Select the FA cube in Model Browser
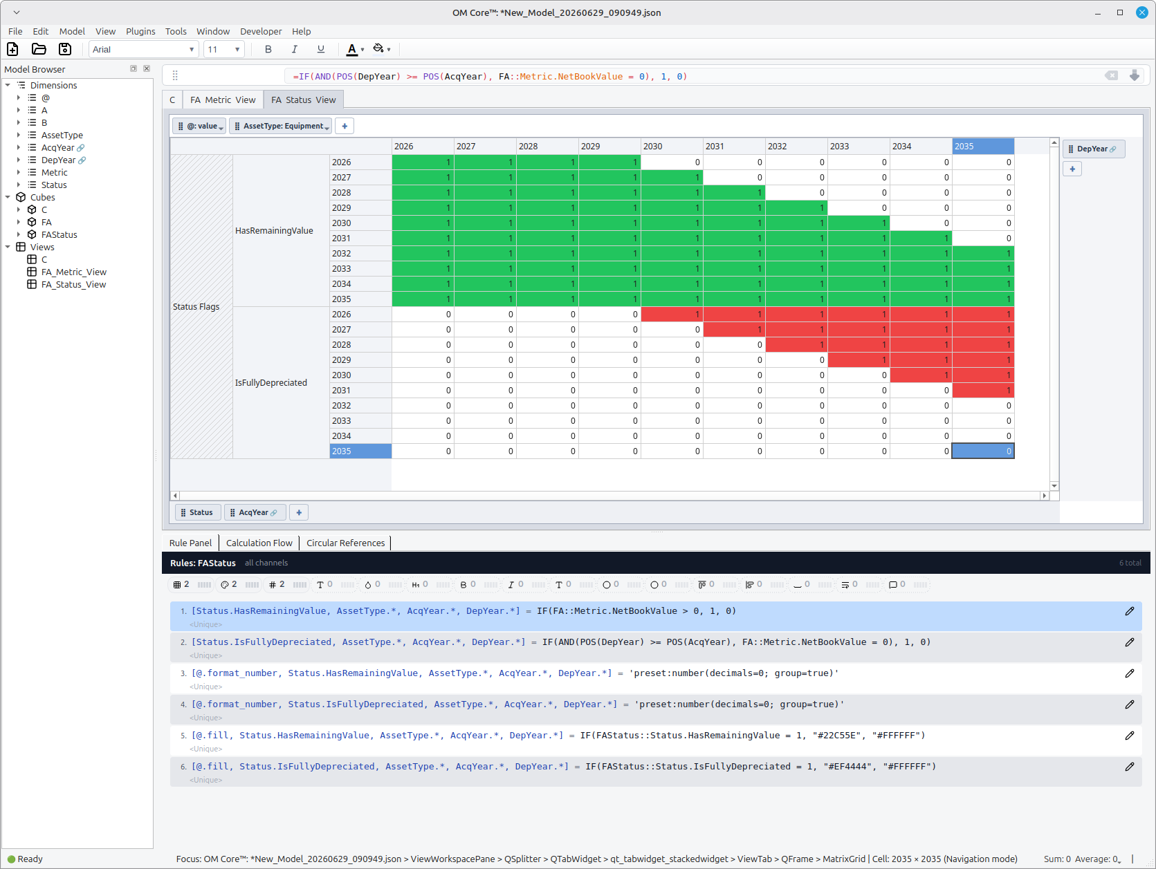This screenshot has width=1156, height=869. [46, 222]
